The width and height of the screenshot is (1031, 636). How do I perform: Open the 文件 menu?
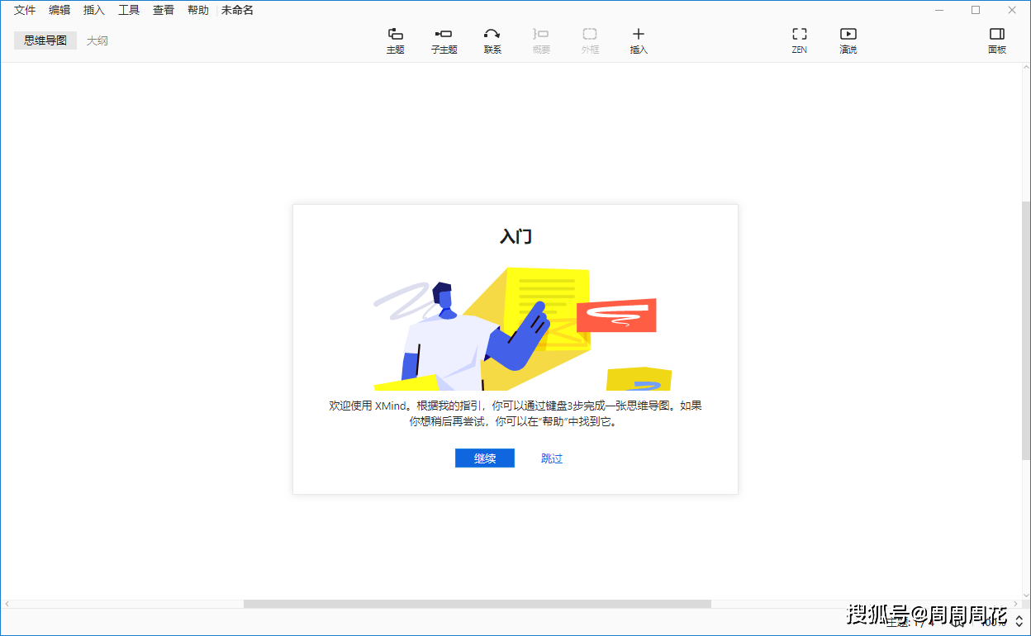(x=25, y=10)
